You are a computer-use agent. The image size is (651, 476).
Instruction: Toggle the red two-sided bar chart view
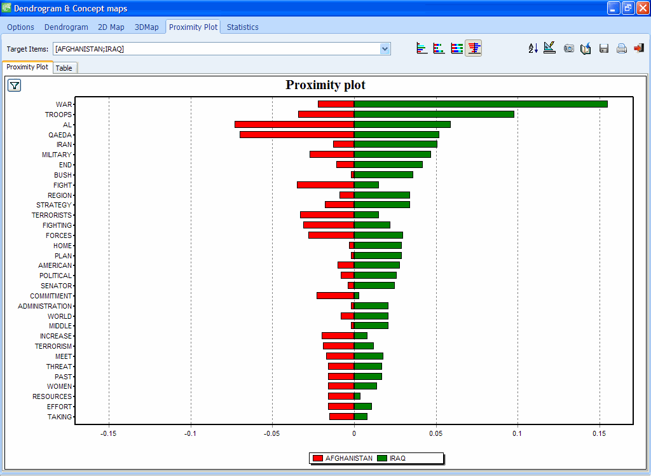[474, 48]
